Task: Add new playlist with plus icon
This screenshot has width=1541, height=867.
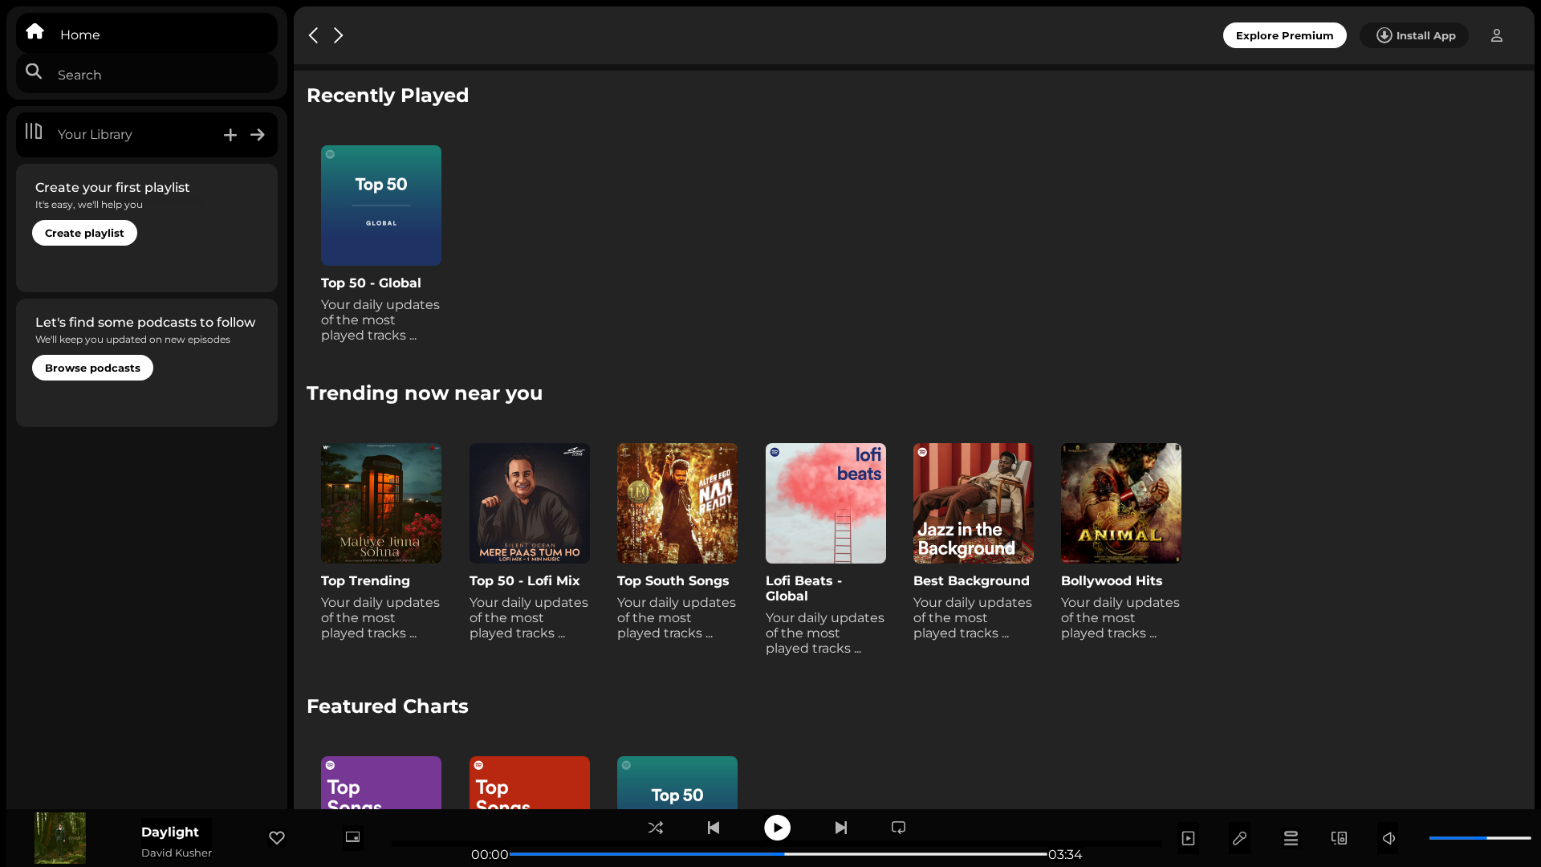Action: click(230, 135)
